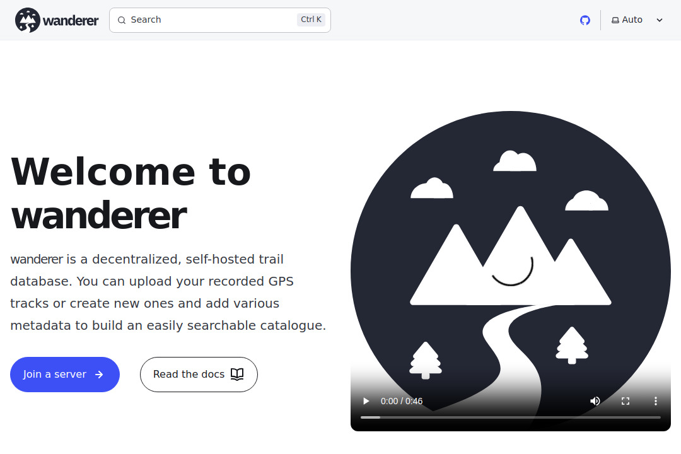681x454 pixels.
Task: Open the video's three-dot options icon
Action: pyautogui.click(x=656, y=401)
